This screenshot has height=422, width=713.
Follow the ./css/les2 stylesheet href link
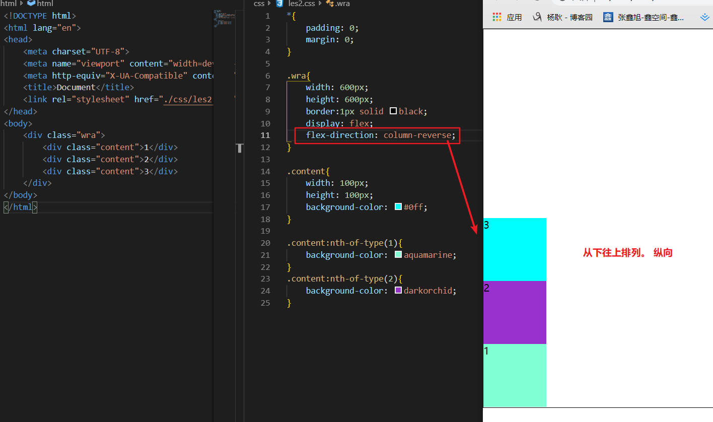pyautogui.click(x=188, y=100)
